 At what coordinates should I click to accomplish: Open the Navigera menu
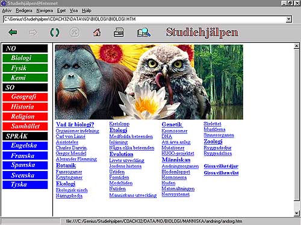[x=45, y=11]
